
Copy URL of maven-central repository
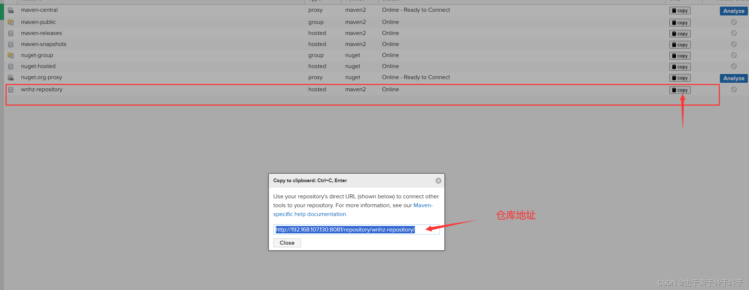680,11
